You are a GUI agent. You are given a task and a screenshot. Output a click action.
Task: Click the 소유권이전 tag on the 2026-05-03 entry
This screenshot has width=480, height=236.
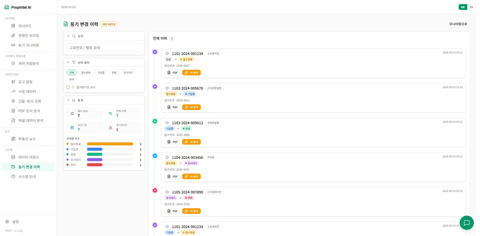213,53
